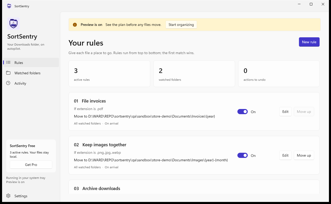Click the Invoices\{year} destination path
The width and height of the screenshot is (331, 204).
pos(144,116)
